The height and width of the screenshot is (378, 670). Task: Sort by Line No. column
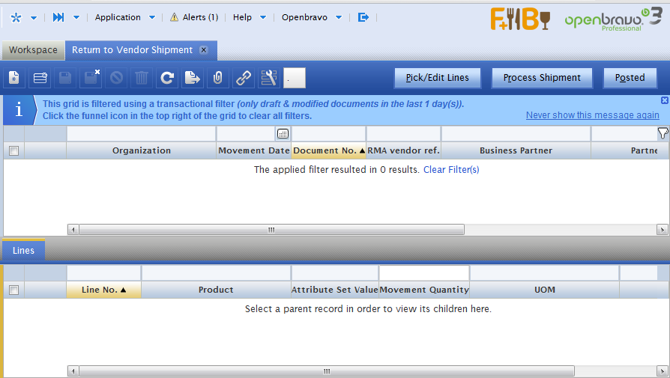pyautogui.click(x=104, y=290)
